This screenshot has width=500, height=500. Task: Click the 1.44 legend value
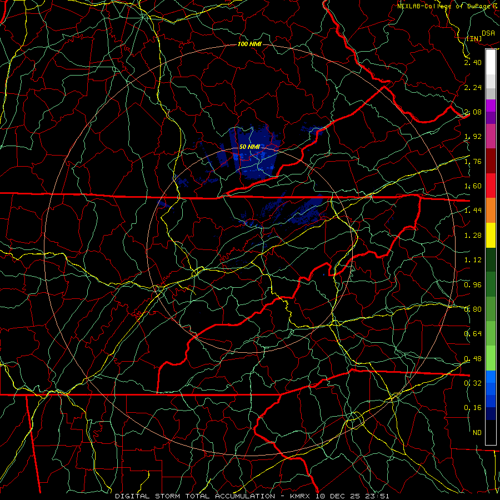tap(473, 211)
